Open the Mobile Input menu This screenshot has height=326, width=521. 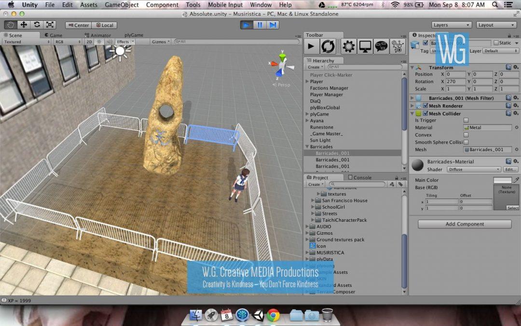225,5
